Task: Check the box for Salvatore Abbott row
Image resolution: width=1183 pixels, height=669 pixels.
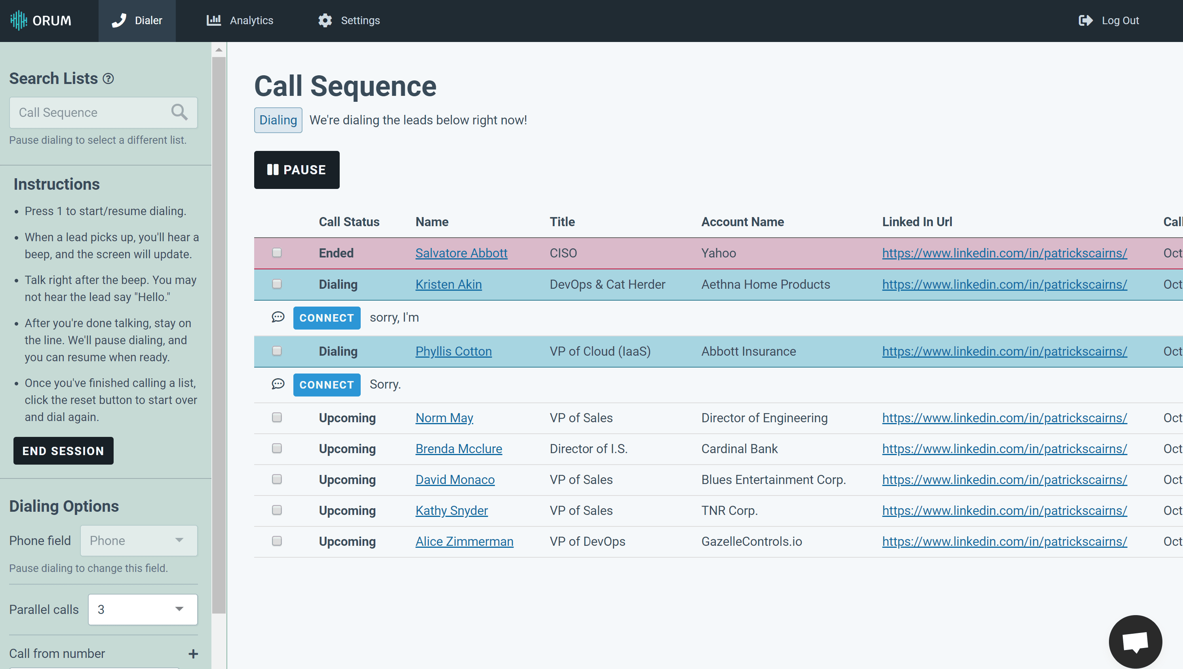Action: click(x=276, y=253)
